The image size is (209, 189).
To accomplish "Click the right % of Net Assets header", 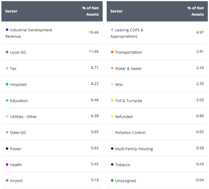I will pos(196,11).
